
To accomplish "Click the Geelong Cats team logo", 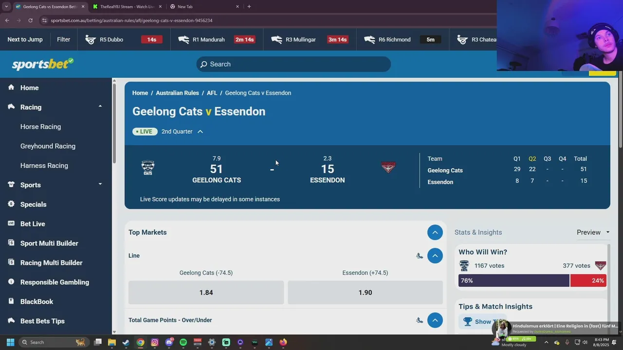I will coord(148,168).
